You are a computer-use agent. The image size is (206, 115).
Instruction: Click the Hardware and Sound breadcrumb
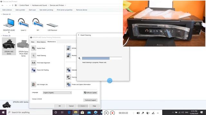pyautogui.click(x=39, y=5)
